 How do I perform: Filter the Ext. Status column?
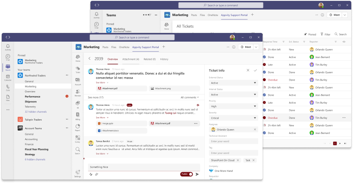click(304, 42)
